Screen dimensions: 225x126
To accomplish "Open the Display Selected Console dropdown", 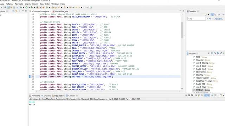I will click(218, 95).
